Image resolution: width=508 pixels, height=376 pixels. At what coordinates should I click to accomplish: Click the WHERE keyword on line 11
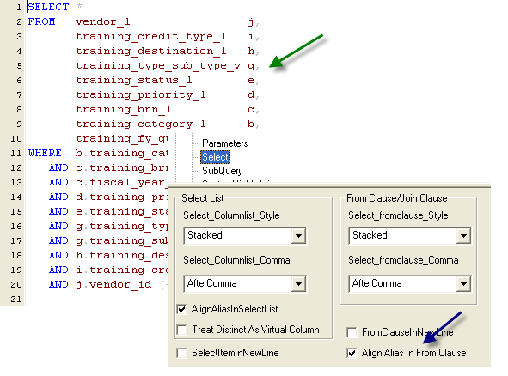45,153
